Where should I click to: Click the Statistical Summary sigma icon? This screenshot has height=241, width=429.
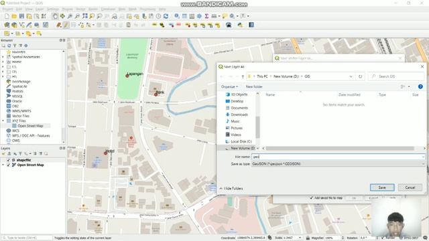coord(206,16)
